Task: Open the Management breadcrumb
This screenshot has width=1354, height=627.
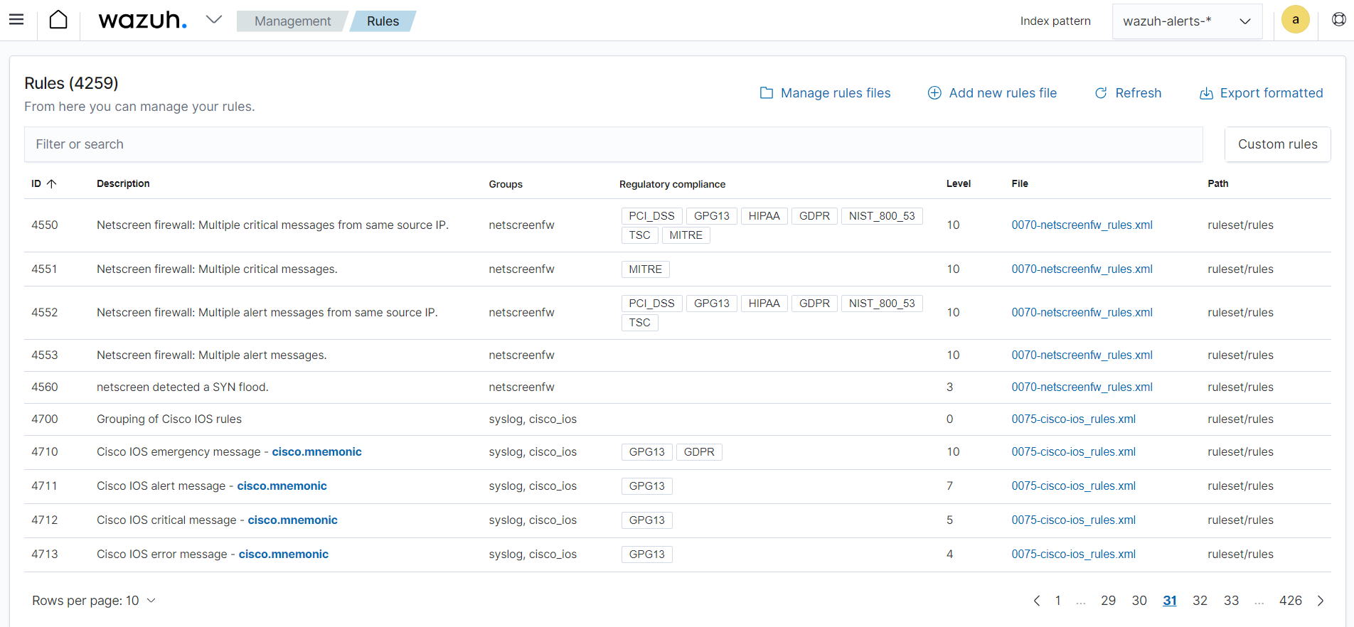Action: (292, 21)
